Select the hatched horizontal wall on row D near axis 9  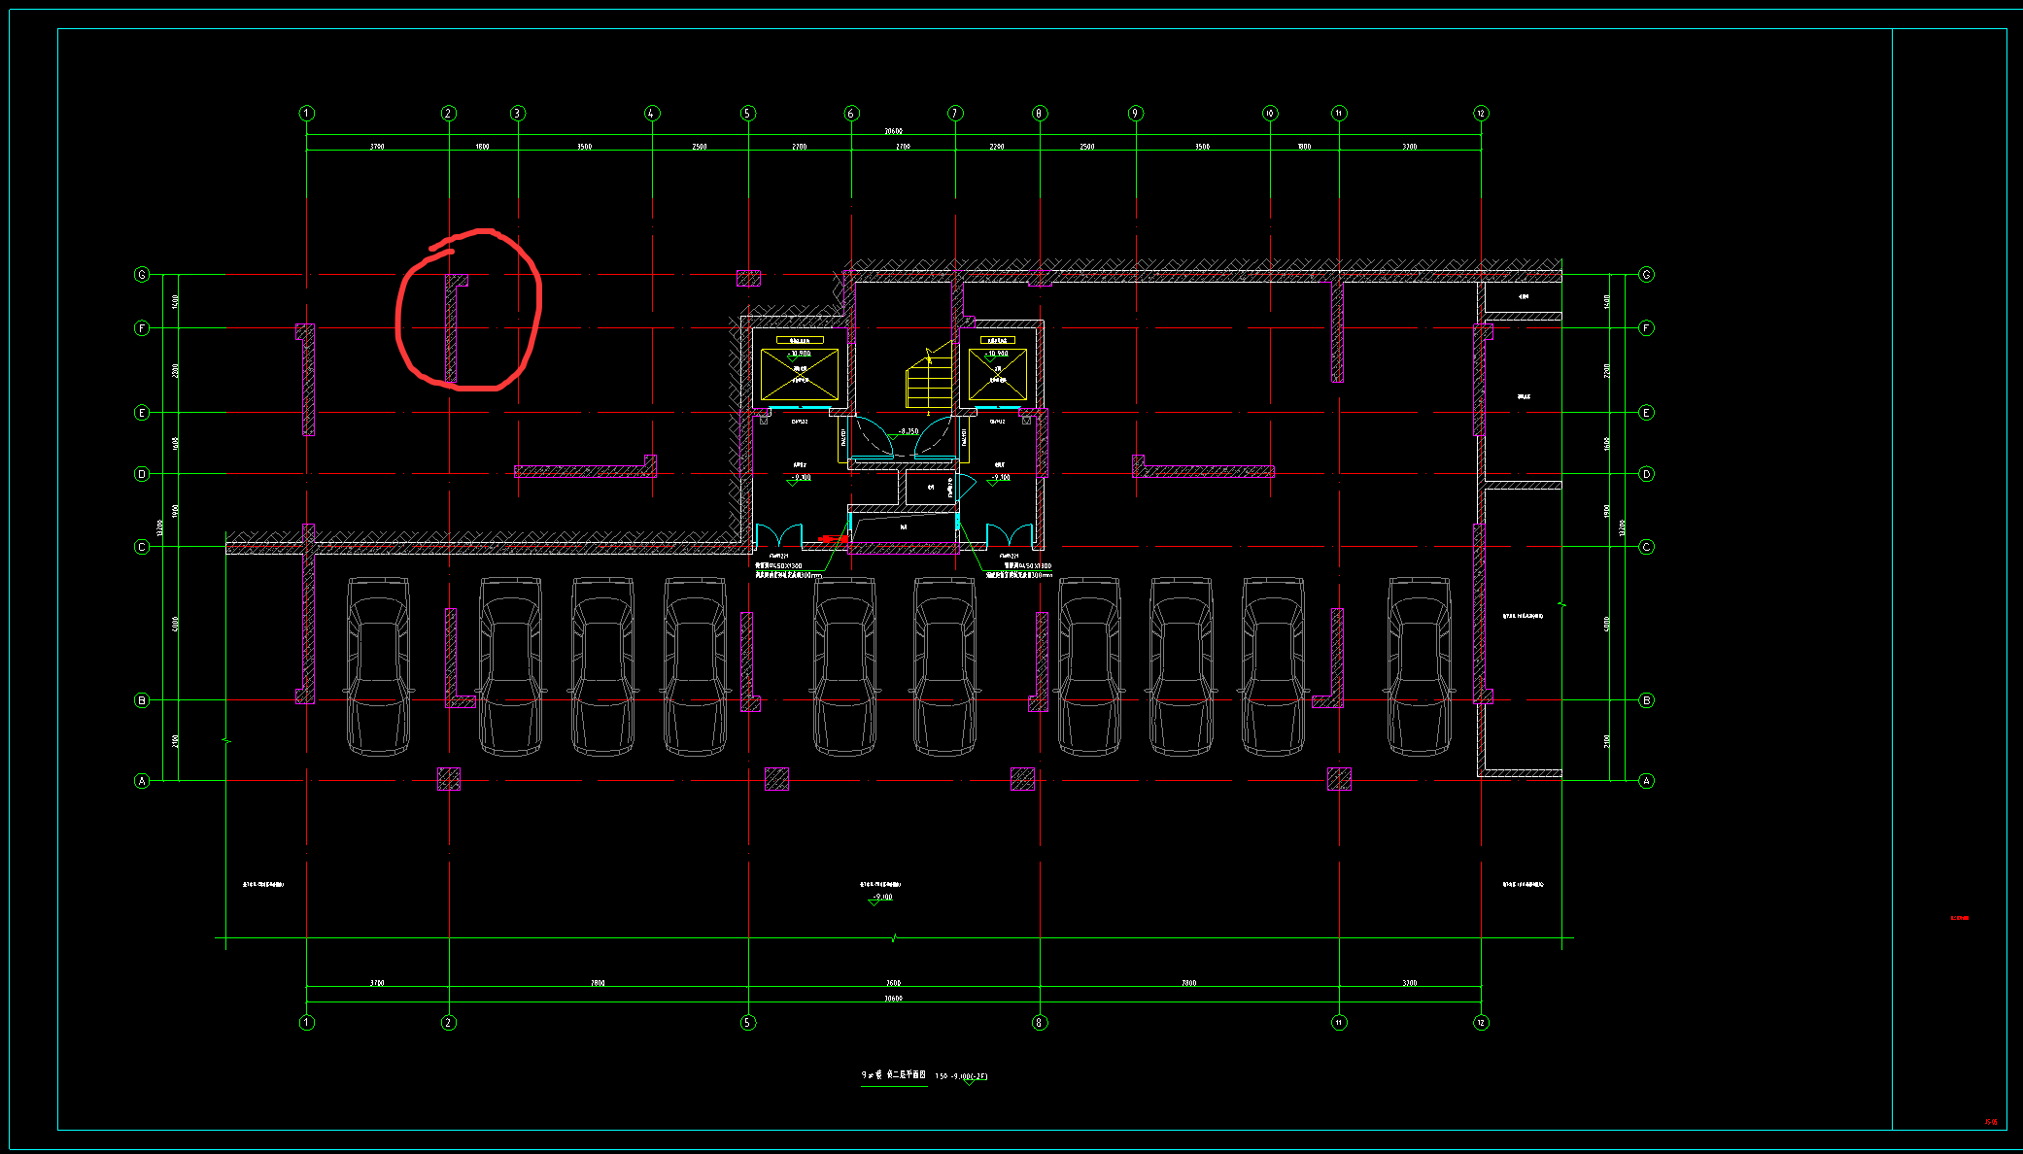pos(1203,469)
